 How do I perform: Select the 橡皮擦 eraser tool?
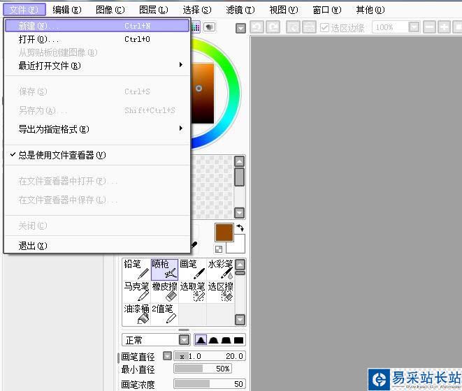click(x=164, y=292)
